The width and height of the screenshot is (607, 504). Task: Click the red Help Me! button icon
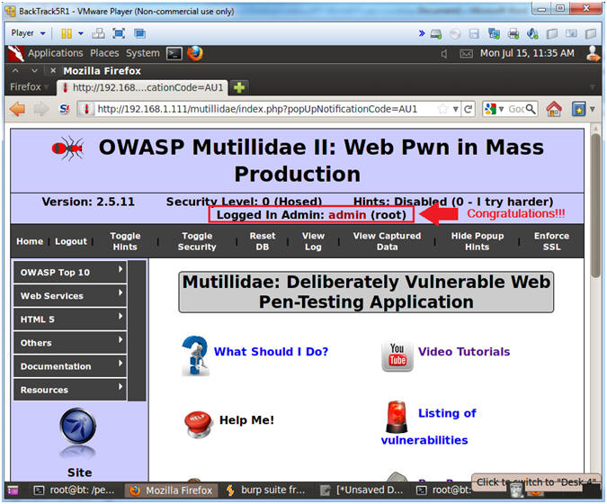[x=198, y=423]
